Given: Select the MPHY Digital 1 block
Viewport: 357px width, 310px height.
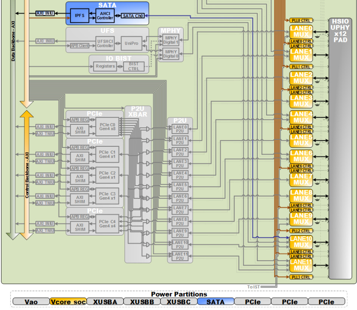Looking at the screenshot, I should [x=171, y=40].
